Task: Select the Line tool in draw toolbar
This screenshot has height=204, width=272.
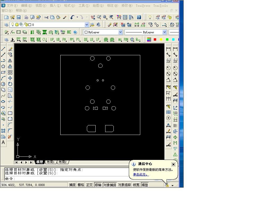Action: point(3,49)
